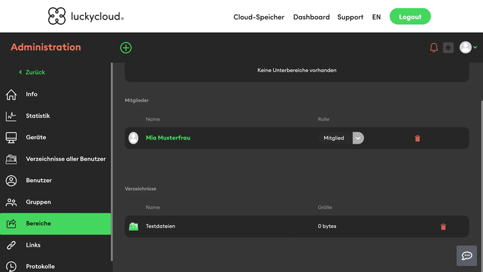
Task: Click the green plus add icon
Action: [126, 48]
